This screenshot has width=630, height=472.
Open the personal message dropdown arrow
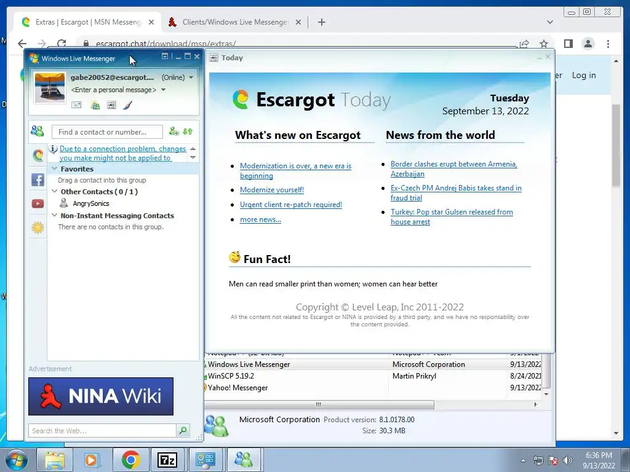click(x=164, y=90)
